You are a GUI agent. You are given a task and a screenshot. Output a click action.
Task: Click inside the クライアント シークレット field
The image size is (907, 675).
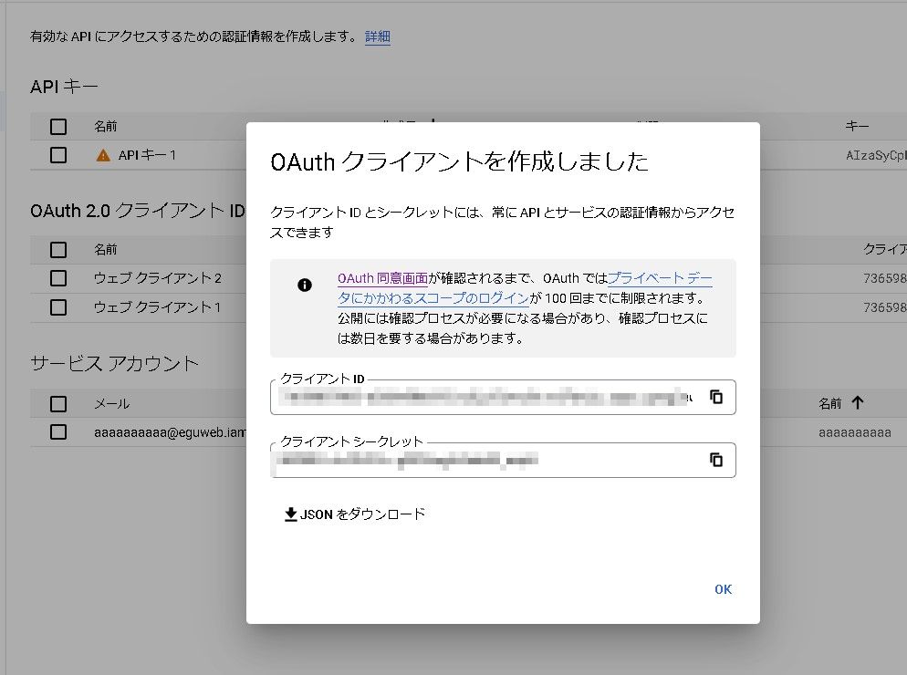484,461
